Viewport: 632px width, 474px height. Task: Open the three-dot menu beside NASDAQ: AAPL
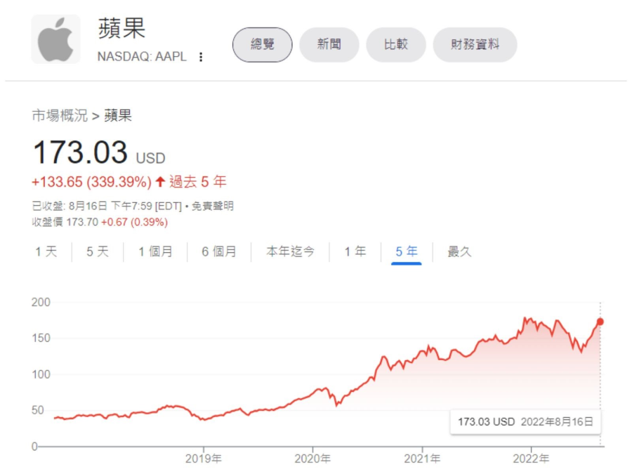pos(201,57)
